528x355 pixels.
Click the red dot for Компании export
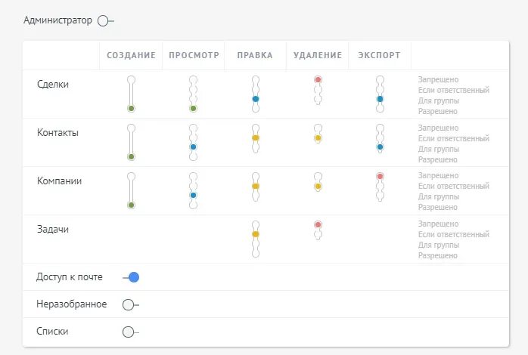tap(380, 176)
